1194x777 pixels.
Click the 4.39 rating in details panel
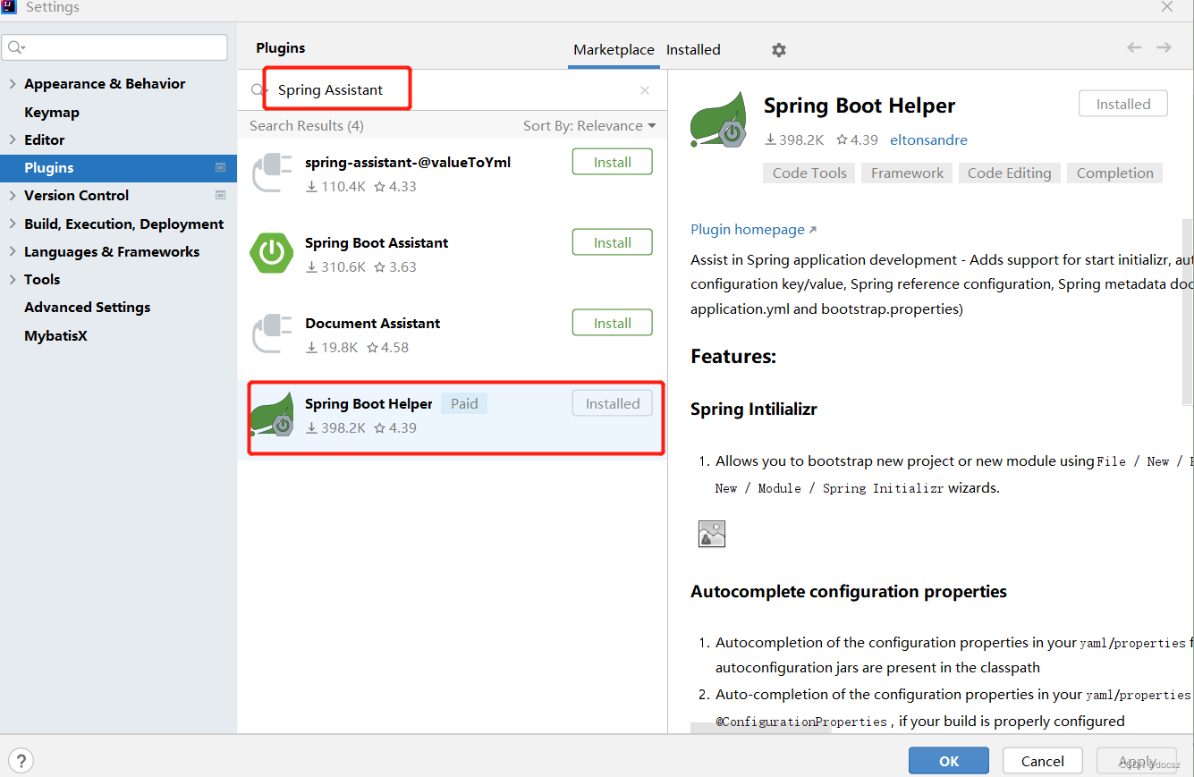857,139
